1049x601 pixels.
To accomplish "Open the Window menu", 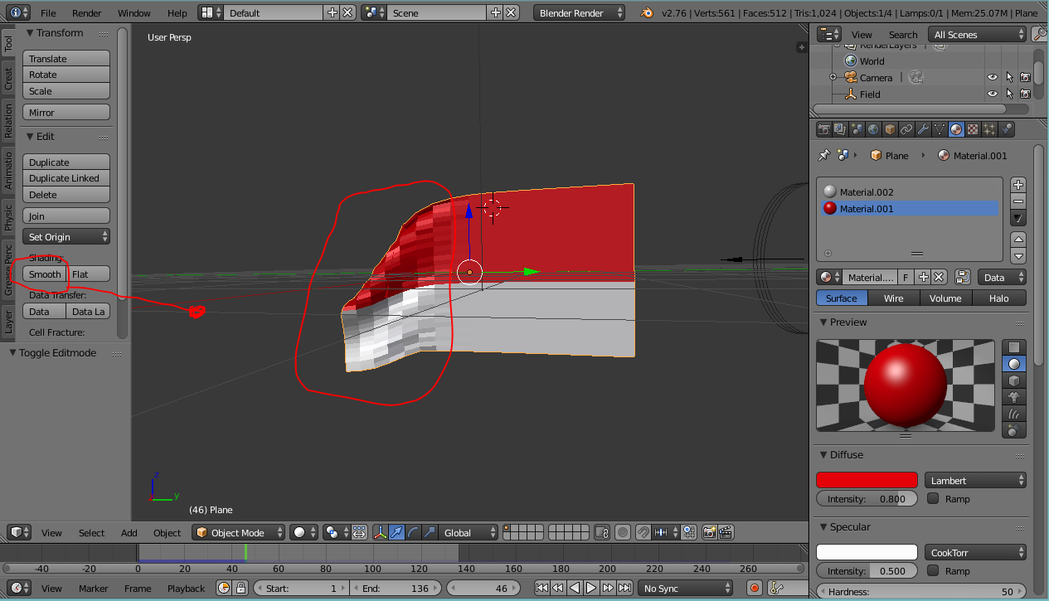I will (x=134, y=12).
